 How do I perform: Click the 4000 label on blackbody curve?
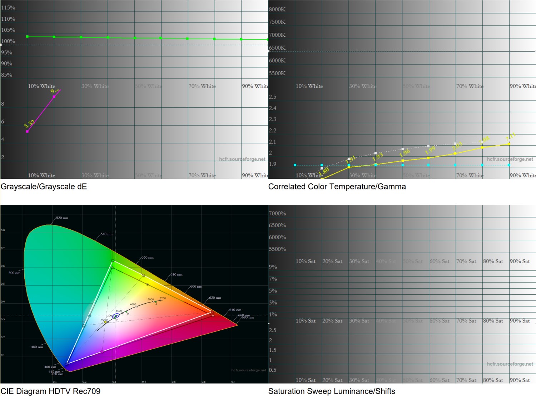click(133, 304)
